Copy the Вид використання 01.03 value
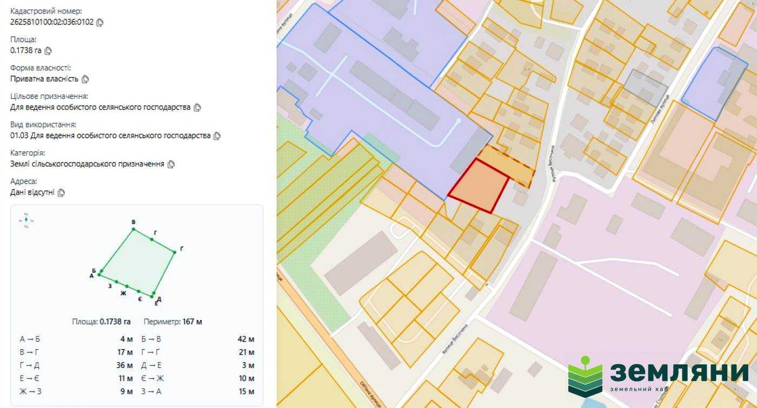The image size is (757, 408). click(217, 136)
